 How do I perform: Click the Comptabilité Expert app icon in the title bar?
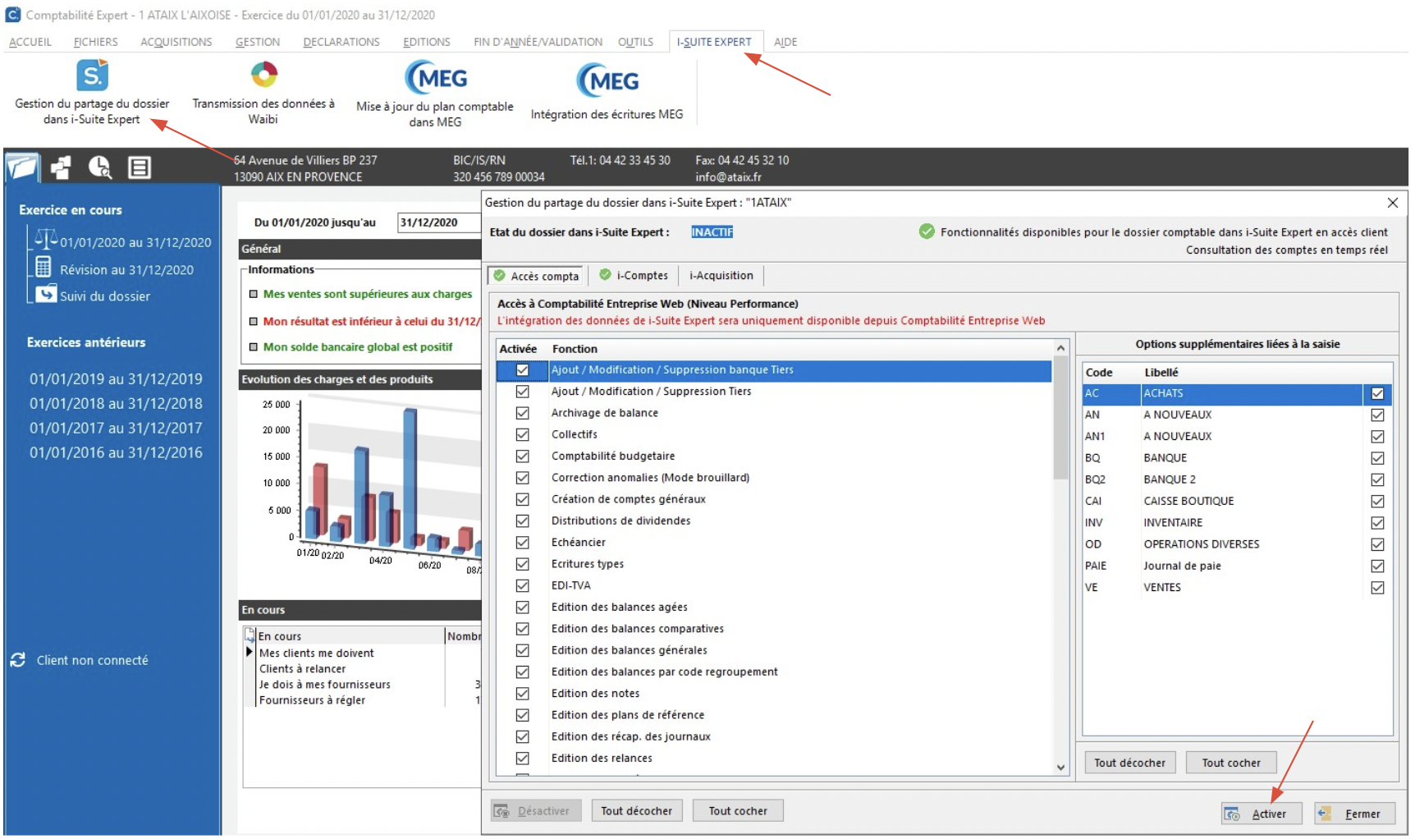(x=12, y=14)
